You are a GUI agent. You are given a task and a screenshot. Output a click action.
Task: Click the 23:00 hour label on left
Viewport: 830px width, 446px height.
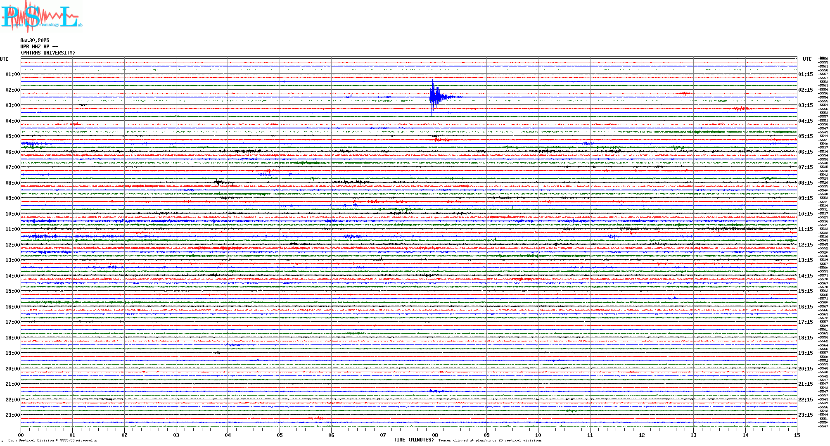pos(12,415)
